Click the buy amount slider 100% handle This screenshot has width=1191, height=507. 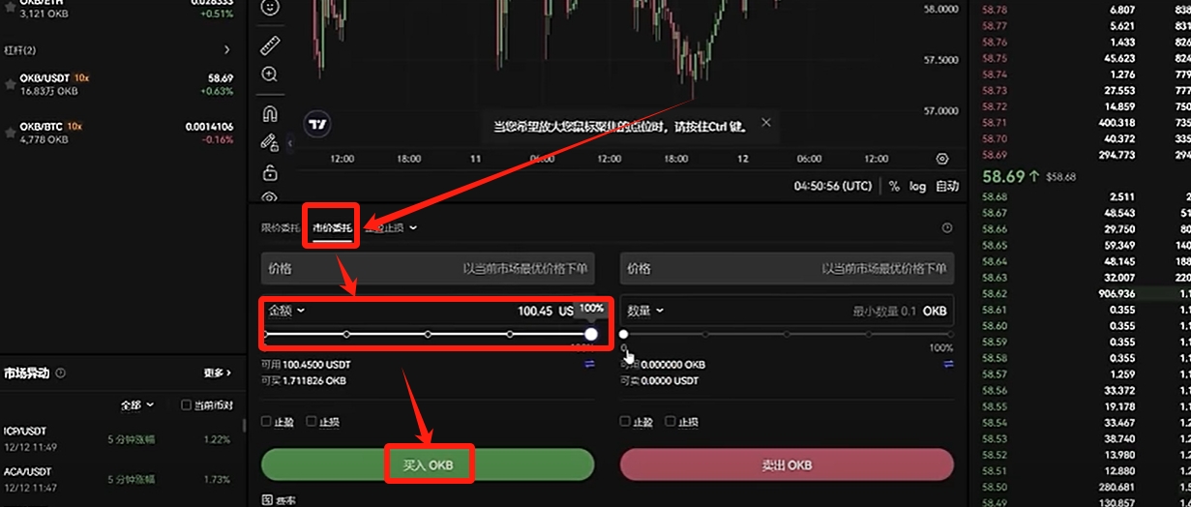click(591, 334)
